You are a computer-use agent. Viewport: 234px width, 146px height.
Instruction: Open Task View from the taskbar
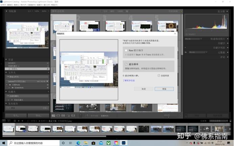70,143
